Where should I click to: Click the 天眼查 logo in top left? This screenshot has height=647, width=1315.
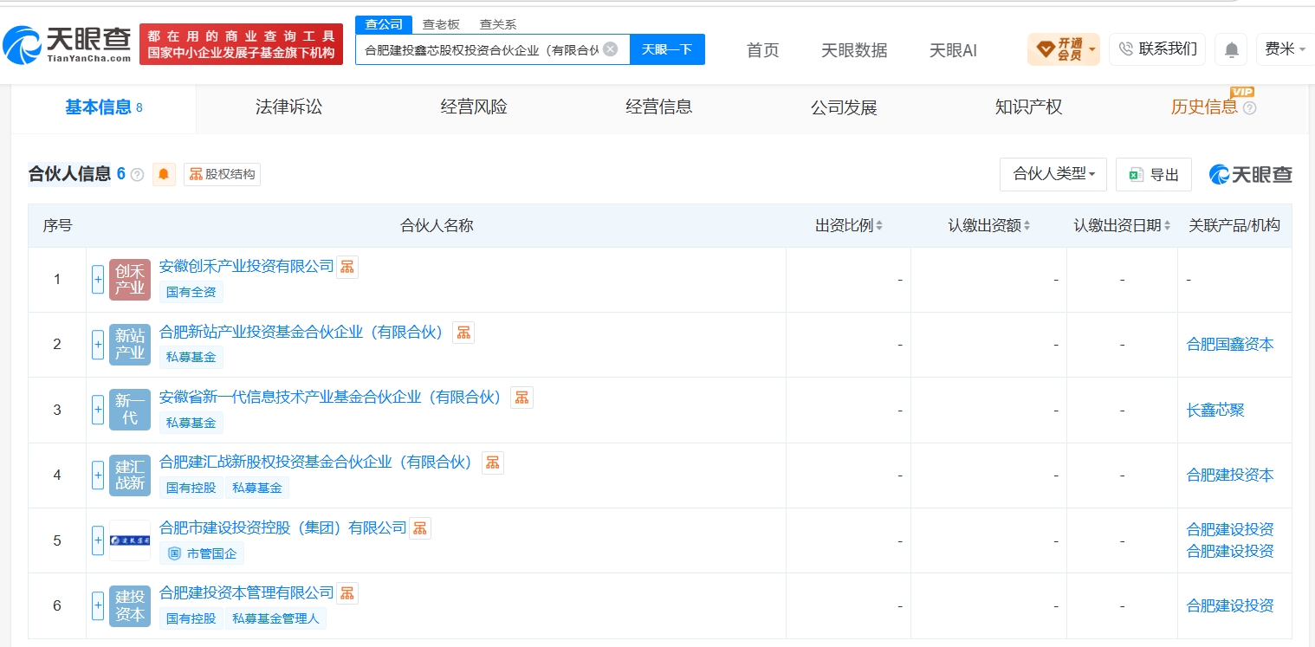tap(67, 44)
